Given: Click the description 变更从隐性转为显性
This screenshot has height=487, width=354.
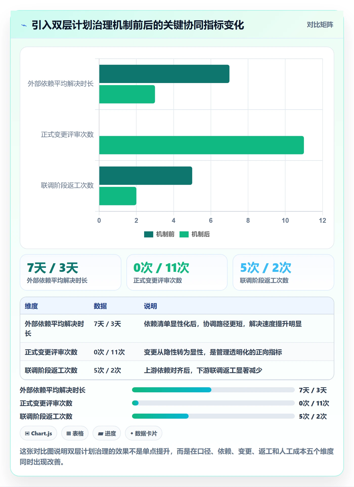Looking at the screenshot, I should (213, 352).
